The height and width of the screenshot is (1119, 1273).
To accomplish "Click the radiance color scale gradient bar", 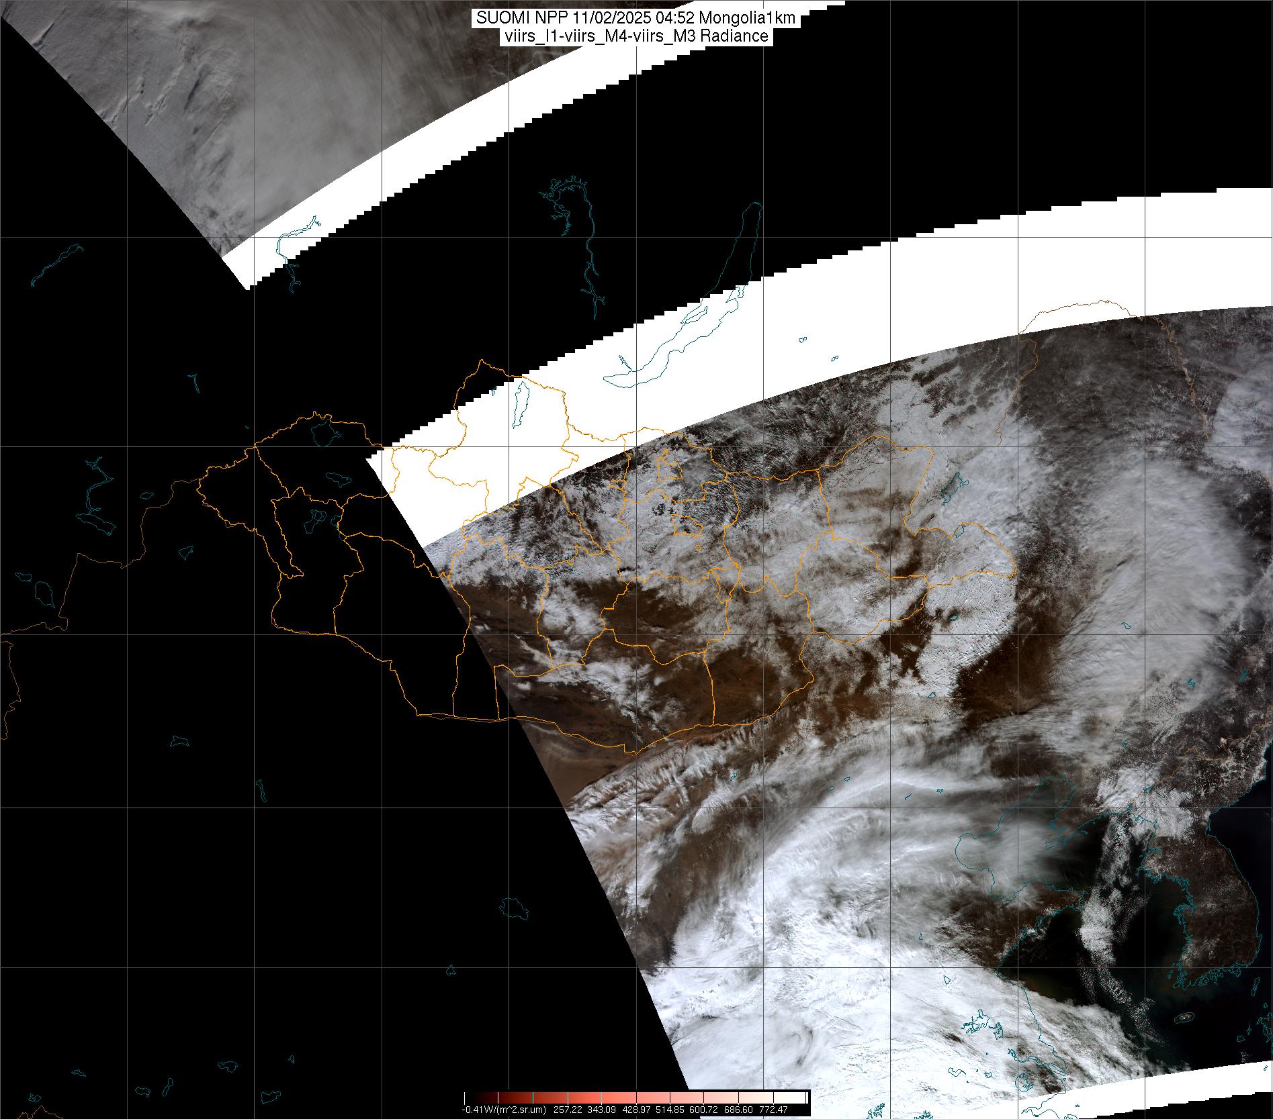I will pyautogui.click(x=636, y=1098).
